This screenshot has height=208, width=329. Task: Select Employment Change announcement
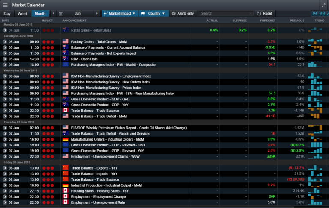(x=98, y=197)
